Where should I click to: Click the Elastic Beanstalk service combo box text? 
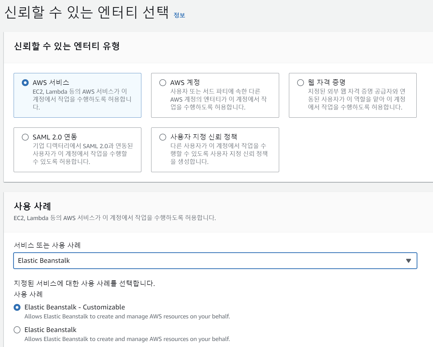point(44,261)
